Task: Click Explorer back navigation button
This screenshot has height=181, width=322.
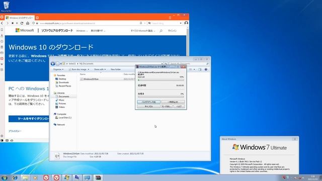Action: [x=53, y=64]
